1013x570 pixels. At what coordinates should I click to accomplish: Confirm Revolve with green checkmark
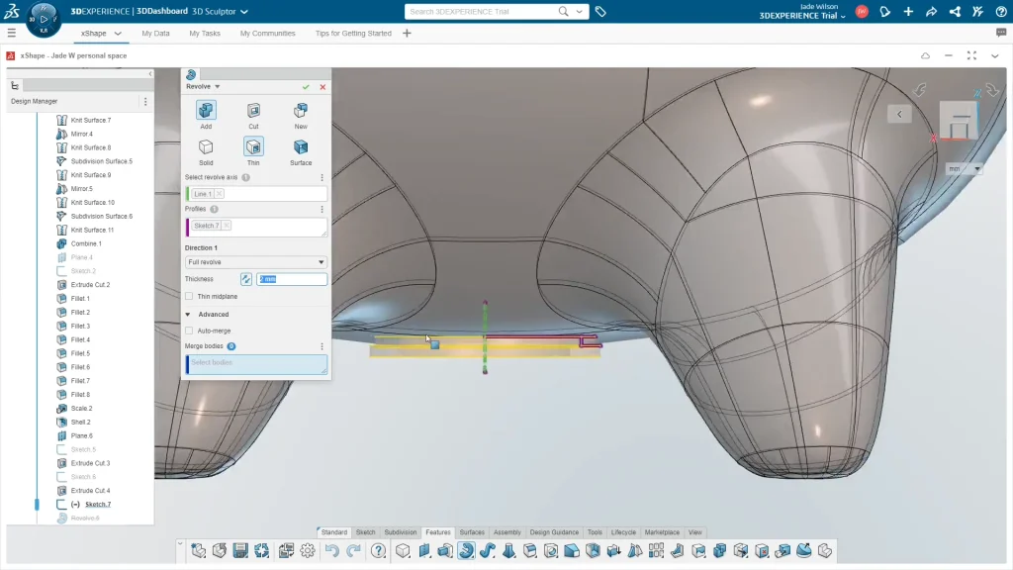[x=306, y=87]
